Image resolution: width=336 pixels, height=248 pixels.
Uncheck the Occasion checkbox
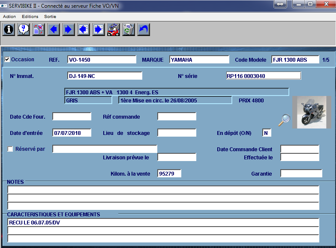pyautogui.click(x=7, y=60)
